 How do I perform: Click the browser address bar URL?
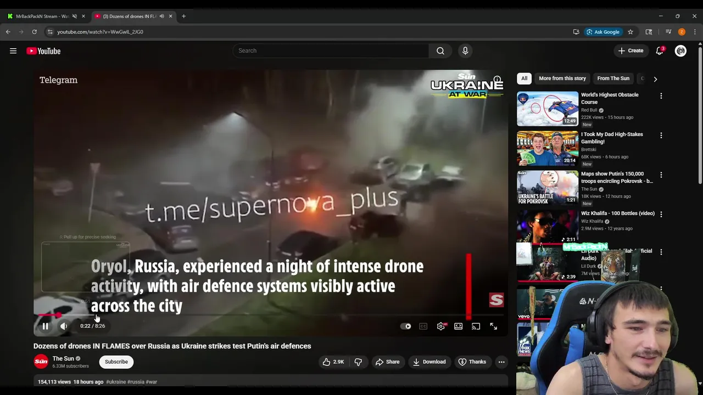(101, 32)
